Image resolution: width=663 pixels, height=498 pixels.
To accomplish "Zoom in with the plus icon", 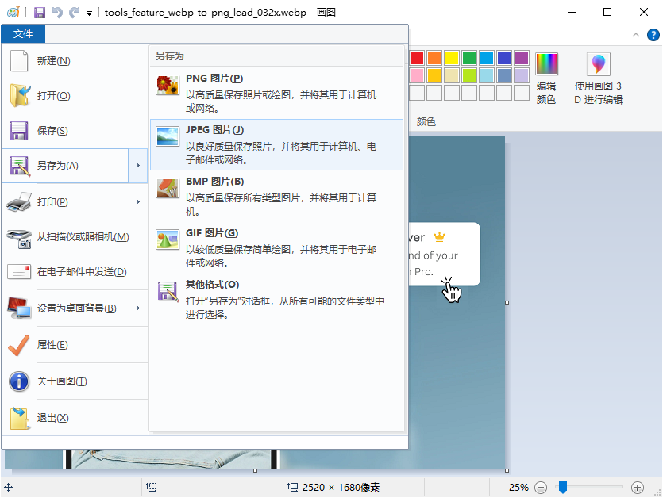I will point(638,488).
